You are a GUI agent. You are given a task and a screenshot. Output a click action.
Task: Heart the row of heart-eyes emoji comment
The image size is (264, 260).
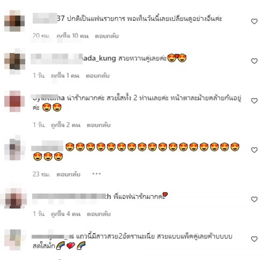coord(254,150)
